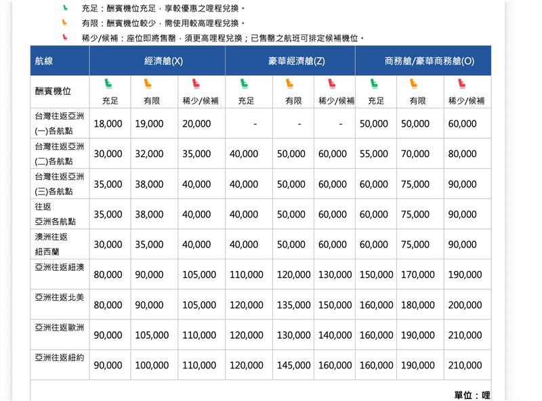Click the orange seat icon under 豪華經濟艙(Z)
542x401 pixels.
(289, 83)
